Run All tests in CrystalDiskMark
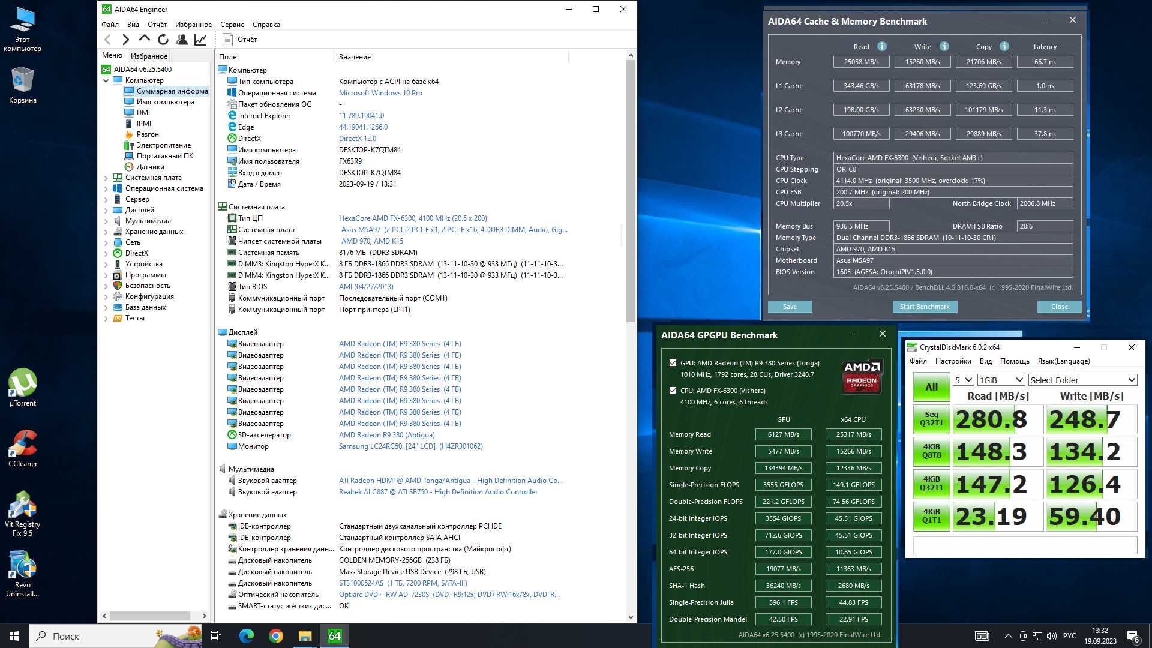1152x648 pixels. point(931,387)
